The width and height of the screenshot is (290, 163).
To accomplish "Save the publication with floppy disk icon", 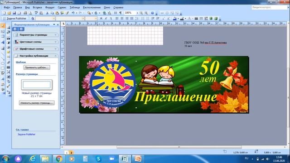I will click(x=14, y=13).
